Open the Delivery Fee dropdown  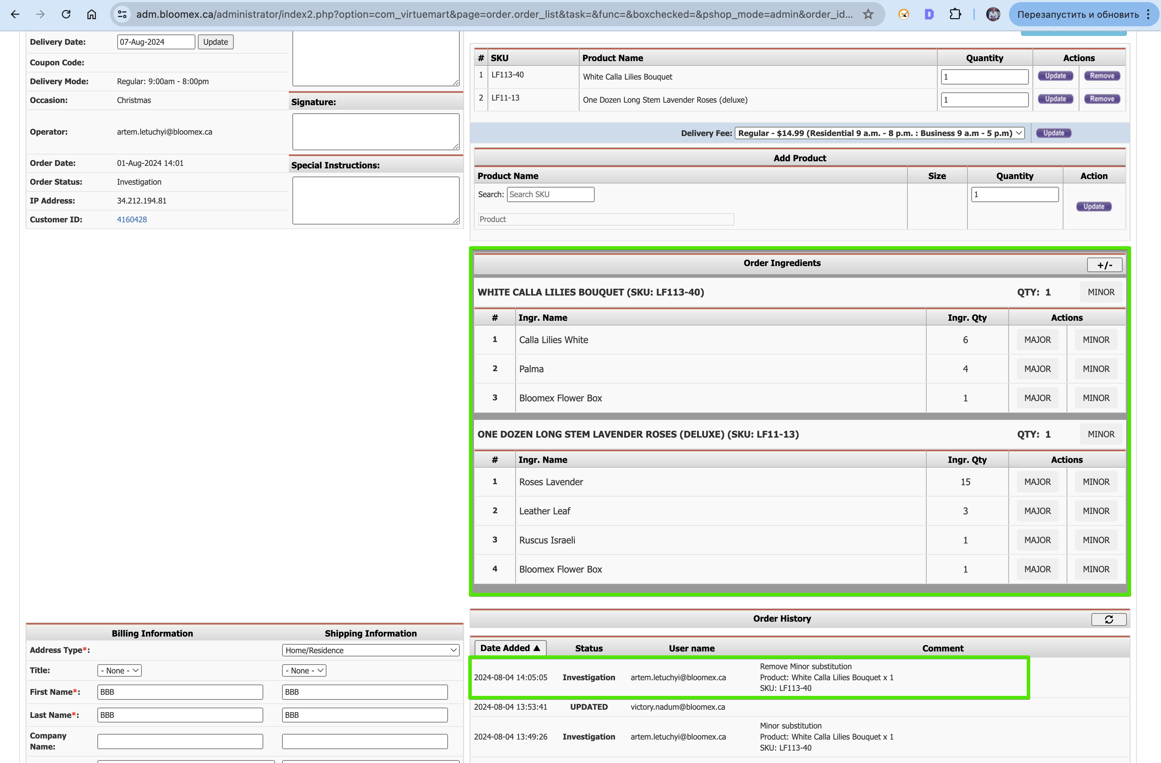tap(880, 133)
